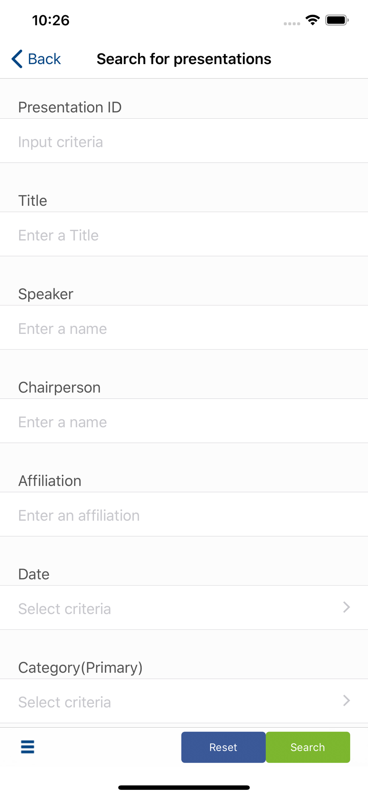Focus the Enter an affiliation field
This screenshot has width=368, height=797.
[x=183, y=515]
